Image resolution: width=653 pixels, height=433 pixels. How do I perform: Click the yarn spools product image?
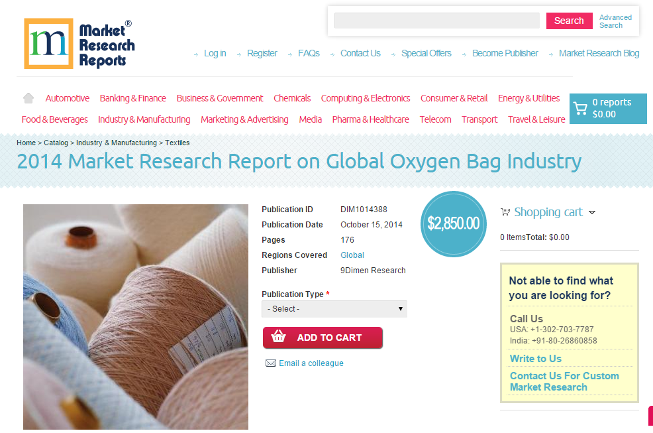pyautogui.click(x=135, y=316)
